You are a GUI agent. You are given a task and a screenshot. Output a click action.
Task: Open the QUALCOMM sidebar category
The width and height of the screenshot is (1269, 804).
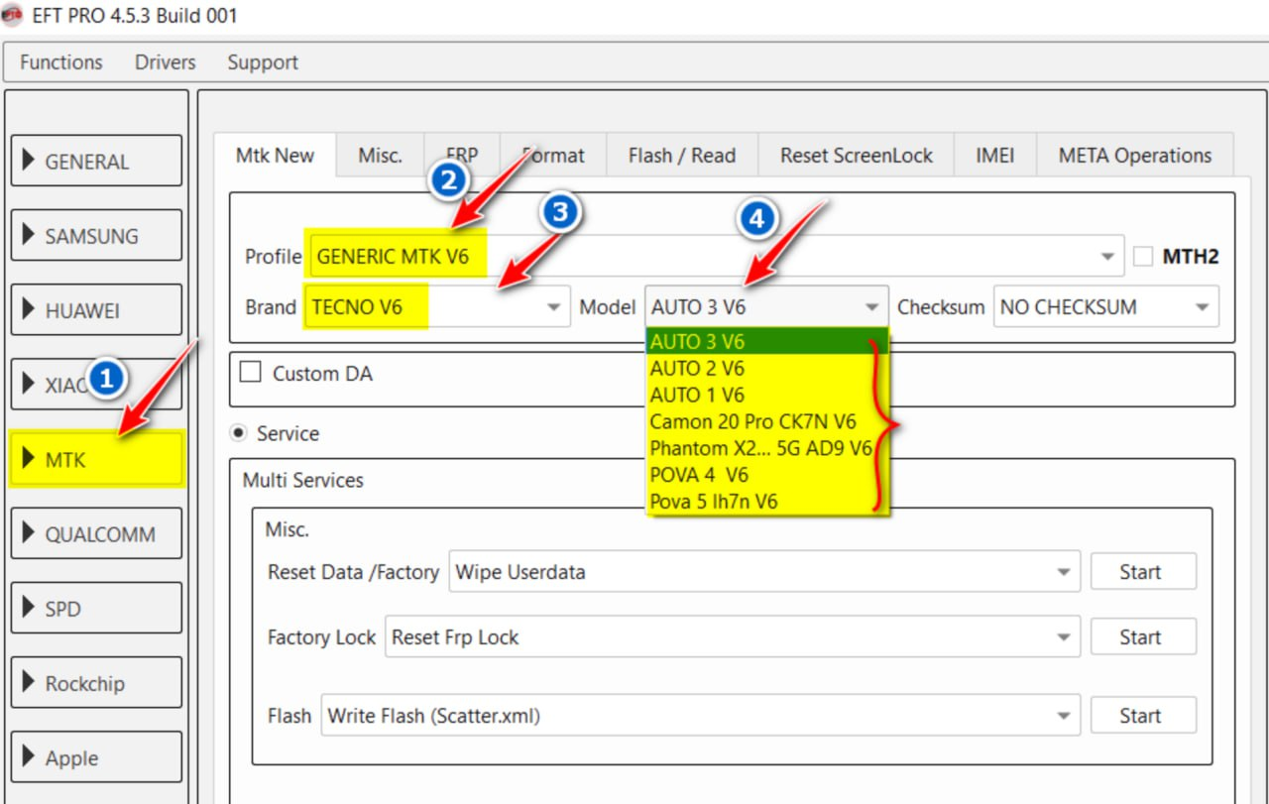pyautogui.click(x=96, y=533)
